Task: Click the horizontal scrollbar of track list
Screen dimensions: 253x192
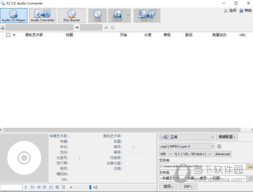Action: (x=122, y=130)
